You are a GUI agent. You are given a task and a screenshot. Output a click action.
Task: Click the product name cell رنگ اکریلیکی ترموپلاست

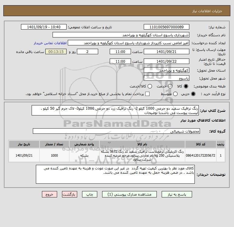pos(142,155)
